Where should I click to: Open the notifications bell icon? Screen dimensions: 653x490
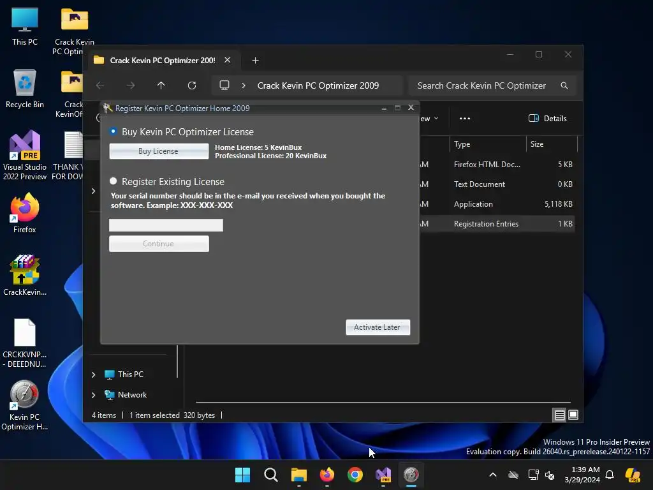click(610, 475)
